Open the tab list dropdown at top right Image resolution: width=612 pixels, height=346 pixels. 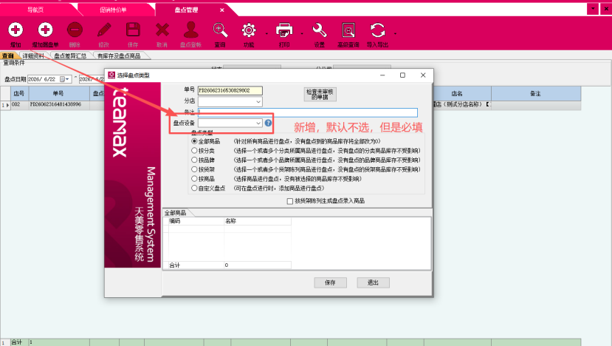tap(593, 9)
